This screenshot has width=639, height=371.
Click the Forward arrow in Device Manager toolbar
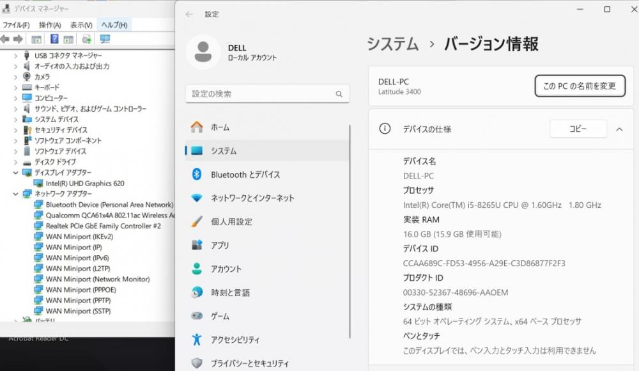click(x=18, y=39)
